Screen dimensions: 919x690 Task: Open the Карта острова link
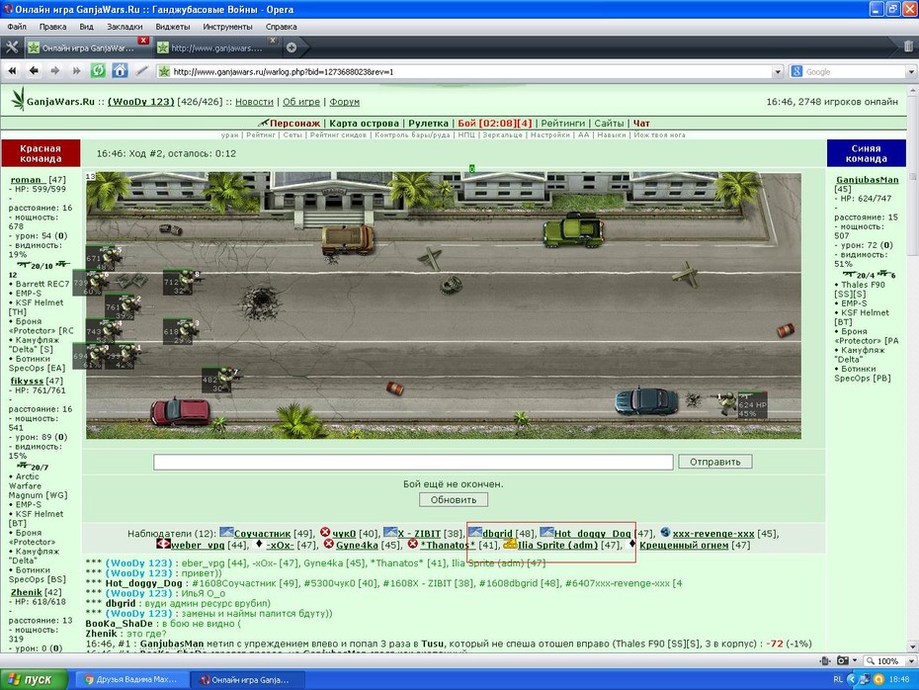pyautogui.click(x=364, y=124)
